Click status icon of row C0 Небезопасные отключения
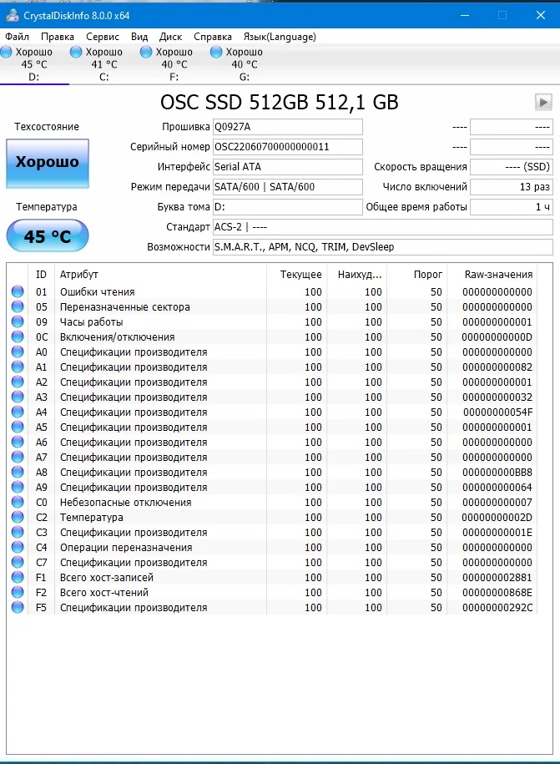The height and width of the screenshot is (764, 560). pos(18,502)
